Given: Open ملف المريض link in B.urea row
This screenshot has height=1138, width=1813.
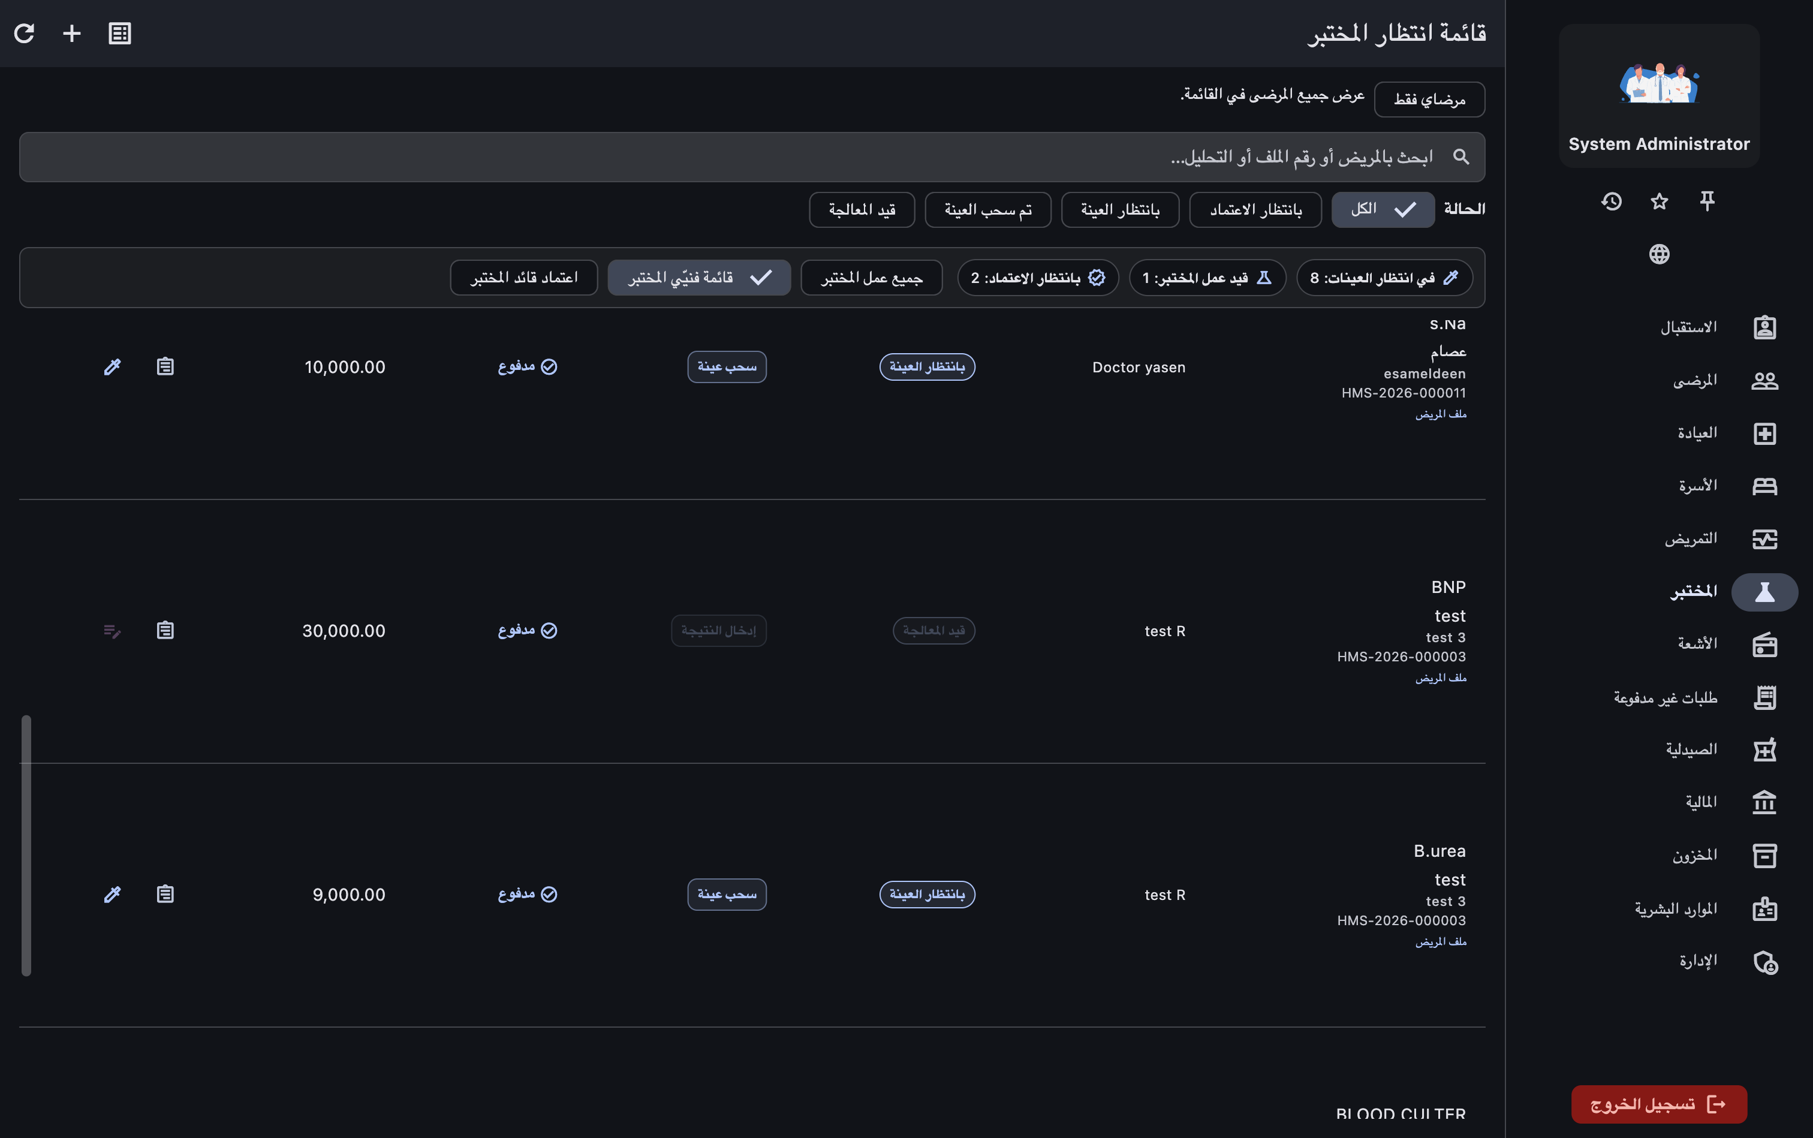Looking at the screenshot, I should coord(1441,941).
